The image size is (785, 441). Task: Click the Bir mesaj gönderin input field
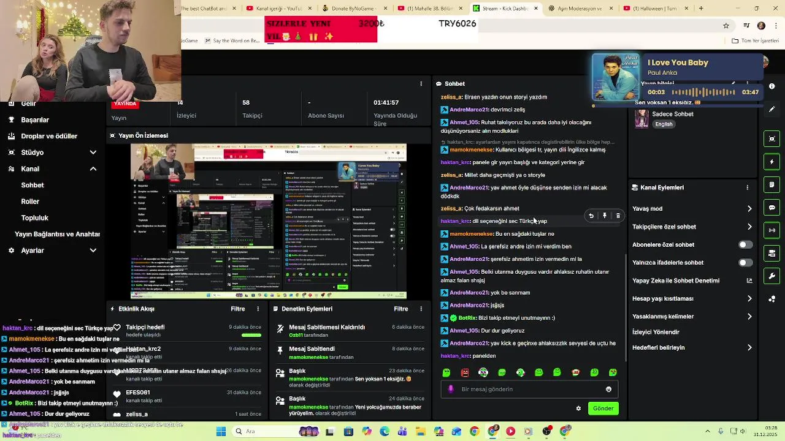point(530,389)
